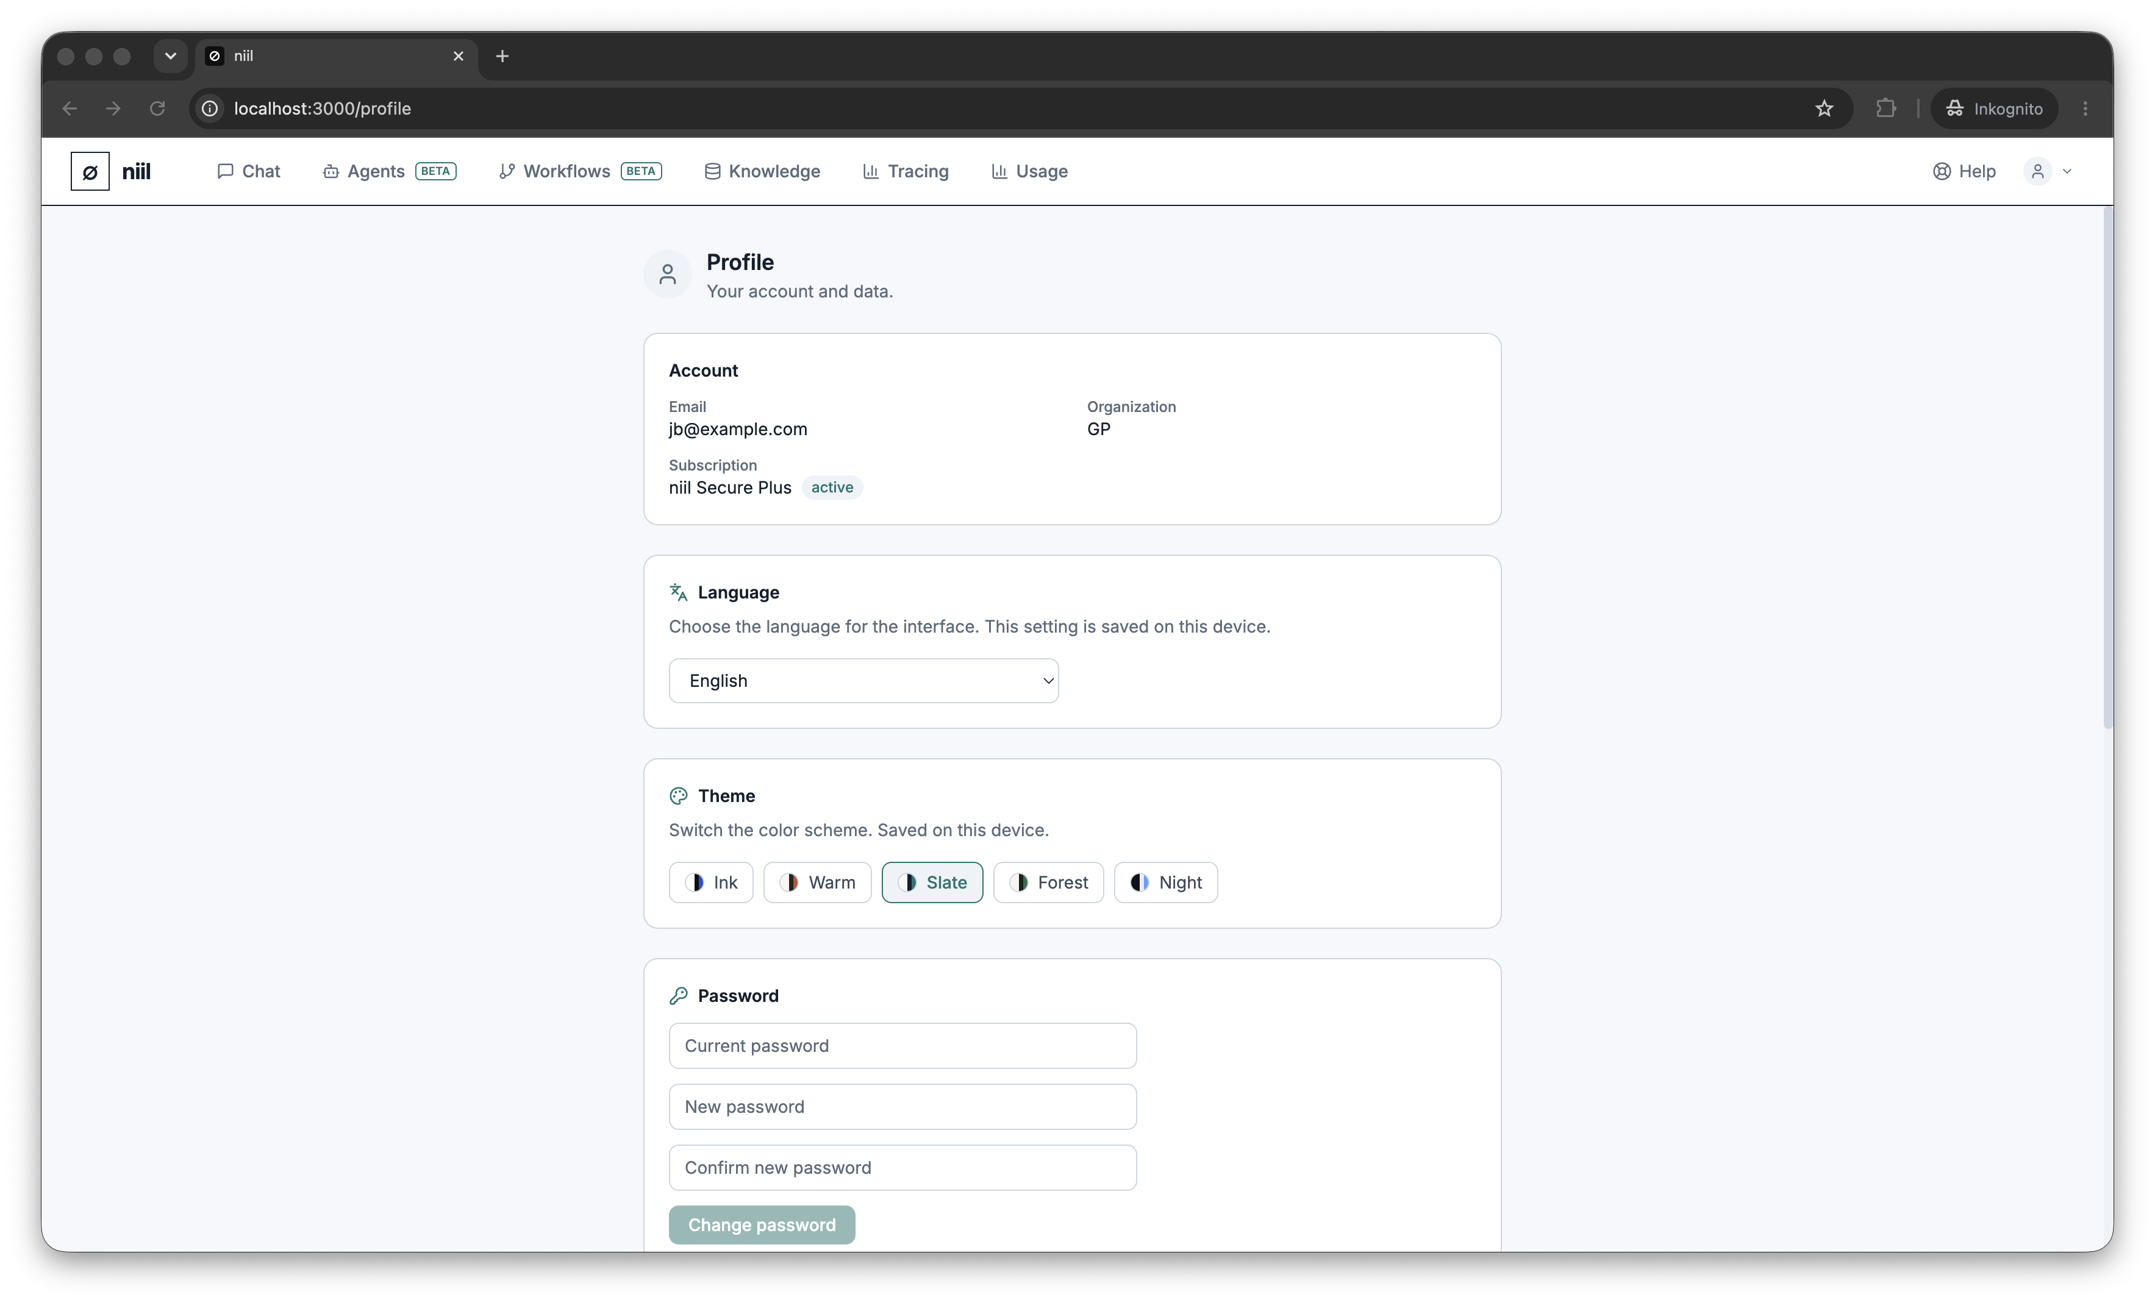Open the Usage page
Viewport: 2155px width, 1303px height.
click(1029, 171)
